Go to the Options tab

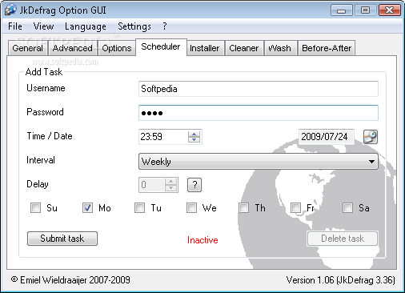pyautogui.click(x=117, y=48)
